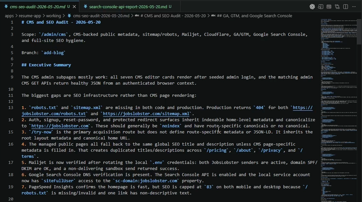This screenshot has width=362, height=202.
Task: Click line number 13 in gutter
Action: pyautogui.click(x=11, y=108)
